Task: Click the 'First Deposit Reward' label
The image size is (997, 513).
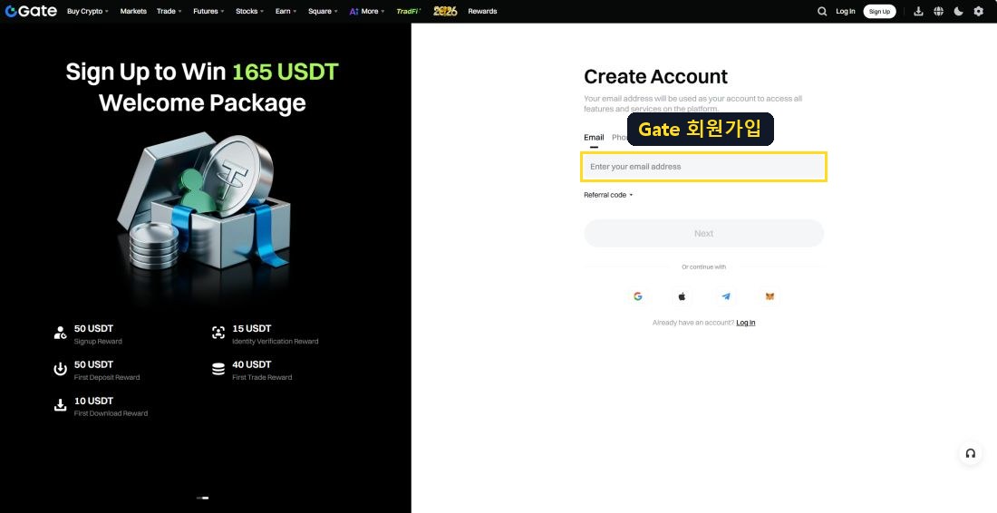Action: [x=107, y=378]
